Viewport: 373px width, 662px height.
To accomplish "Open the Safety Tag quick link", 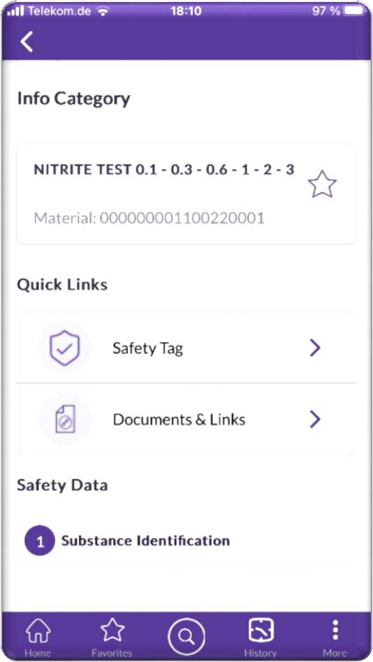I will (x=186, y=348).
